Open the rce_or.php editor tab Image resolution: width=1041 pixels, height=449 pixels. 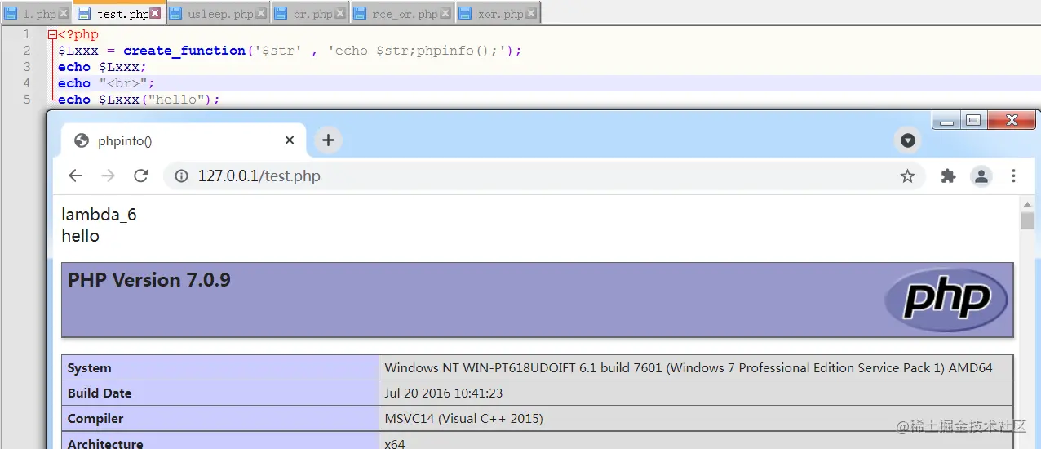[402, 13]
